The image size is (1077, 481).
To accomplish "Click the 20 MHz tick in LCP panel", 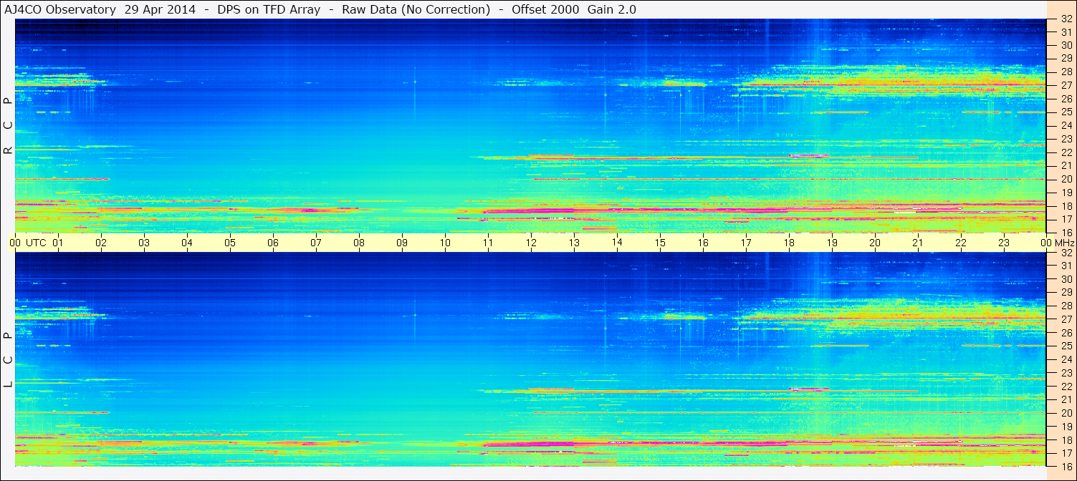I will pyautogui.click(x=1066, y=413).
